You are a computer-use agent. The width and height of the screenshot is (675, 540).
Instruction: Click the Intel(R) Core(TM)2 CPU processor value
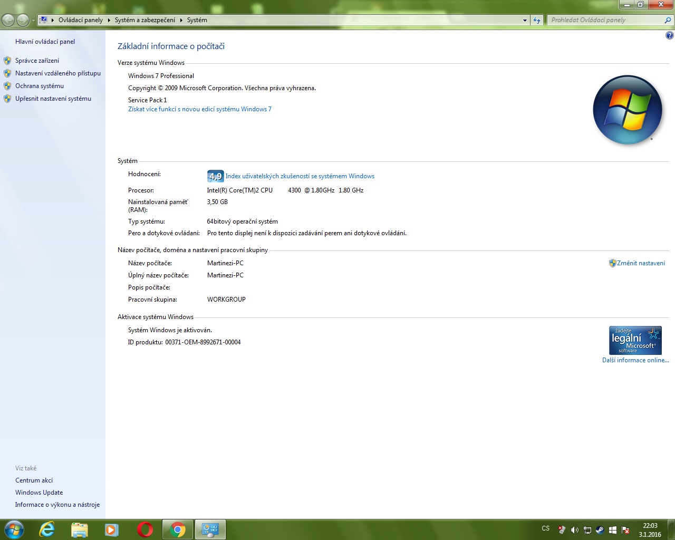285,190
